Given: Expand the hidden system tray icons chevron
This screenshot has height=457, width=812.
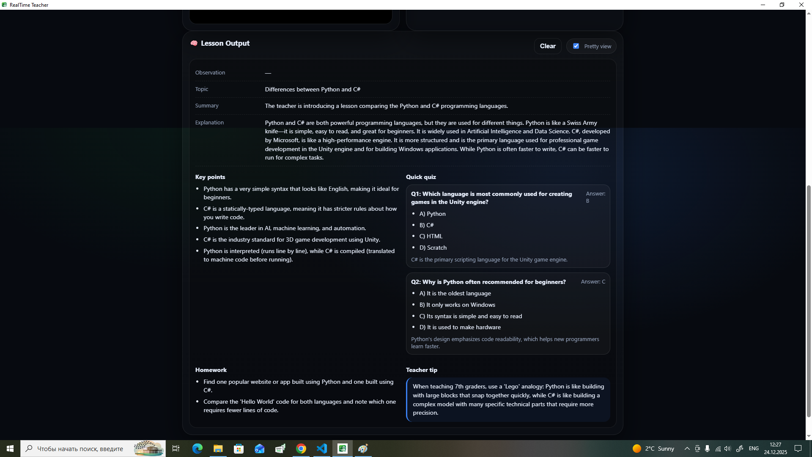Looking at the screenshot, I should [687, 449].
